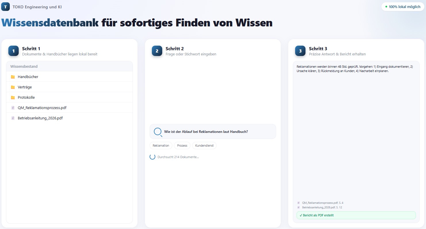Click the Reklamation keyword chip
The height and width of the screenshot is (229, 426).
pos(161,145)
